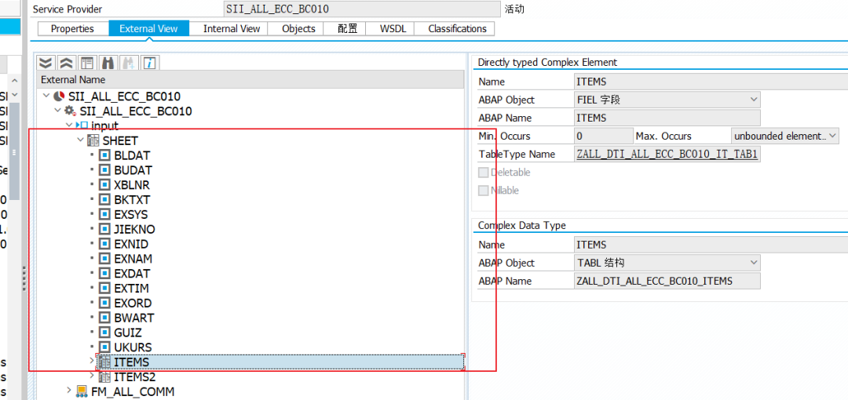Click the EXSYS field icon
Image resolution: width=848 pixels, height=400 pixels.
coord(104,215)
